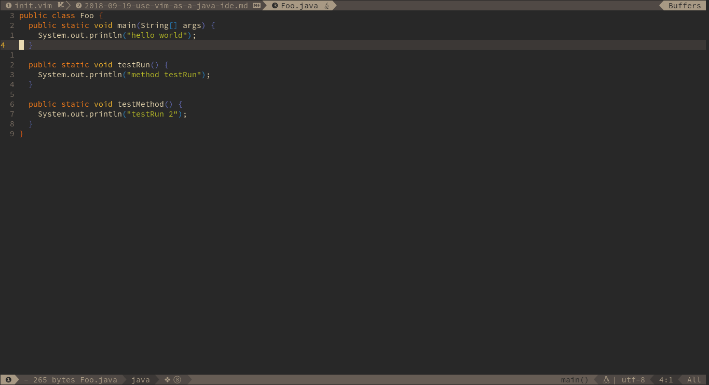Image resolution: width=709 pixels, height=385 pixels.
Task: Click the Java icon after Foo.java
Action: [x=328, y=5]
